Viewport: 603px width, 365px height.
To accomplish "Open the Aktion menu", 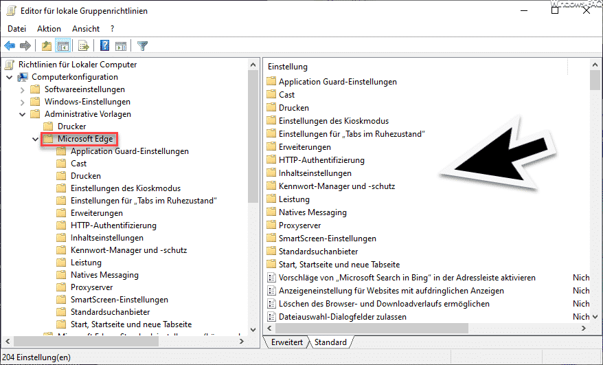I will click(x=49, y=29).
